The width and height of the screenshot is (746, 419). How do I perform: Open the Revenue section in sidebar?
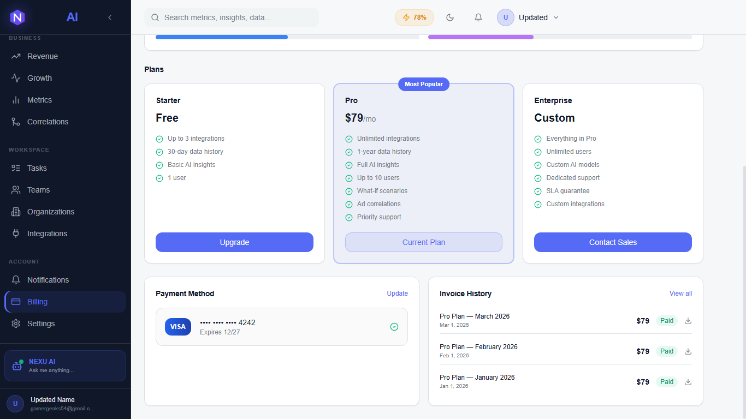pyautogui.click(x=42, y=56)
